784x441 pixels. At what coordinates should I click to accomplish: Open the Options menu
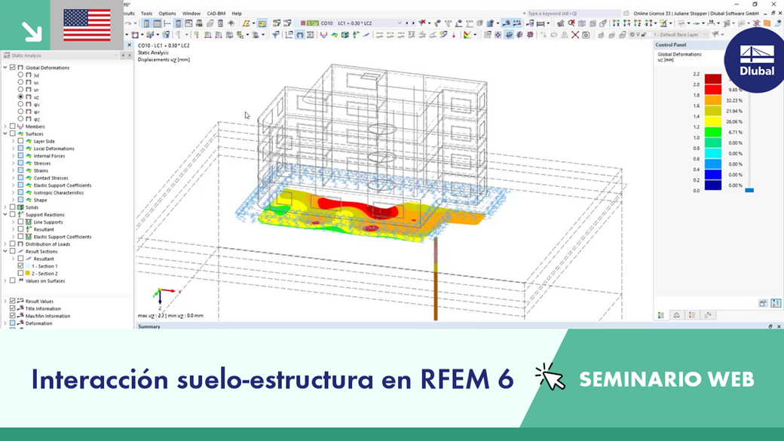pos(167,14)
